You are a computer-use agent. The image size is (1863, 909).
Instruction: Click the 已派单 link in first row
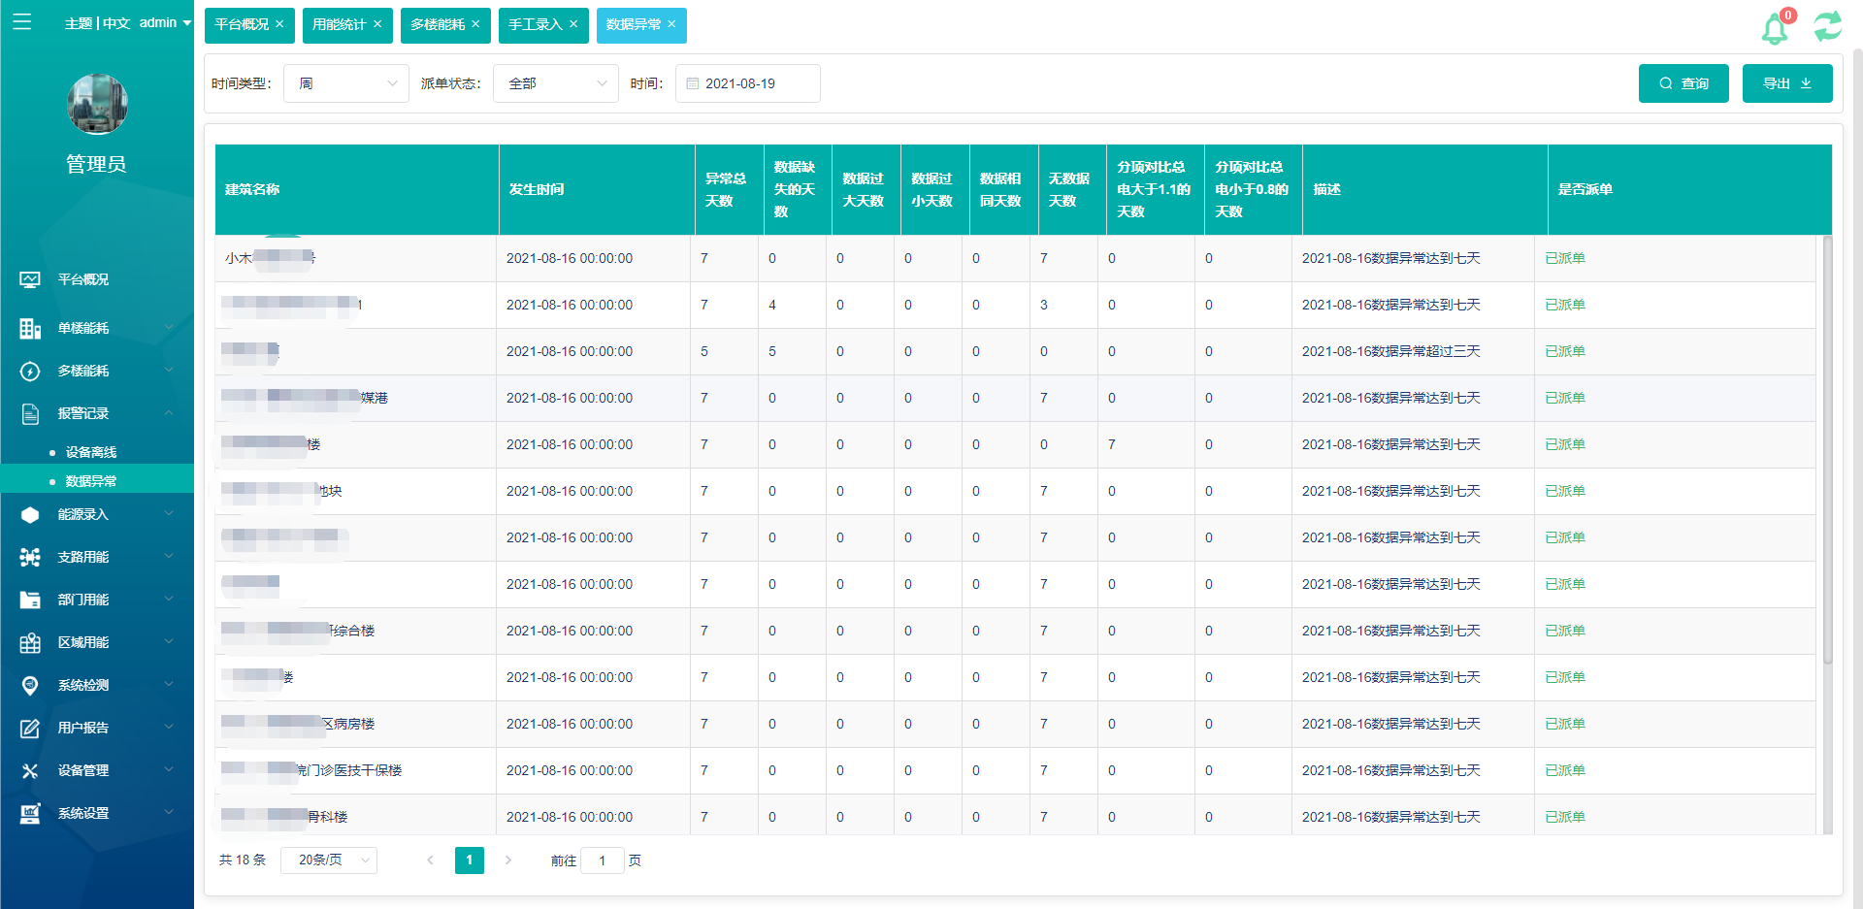pyautogui.click(x=1564, y=258)
